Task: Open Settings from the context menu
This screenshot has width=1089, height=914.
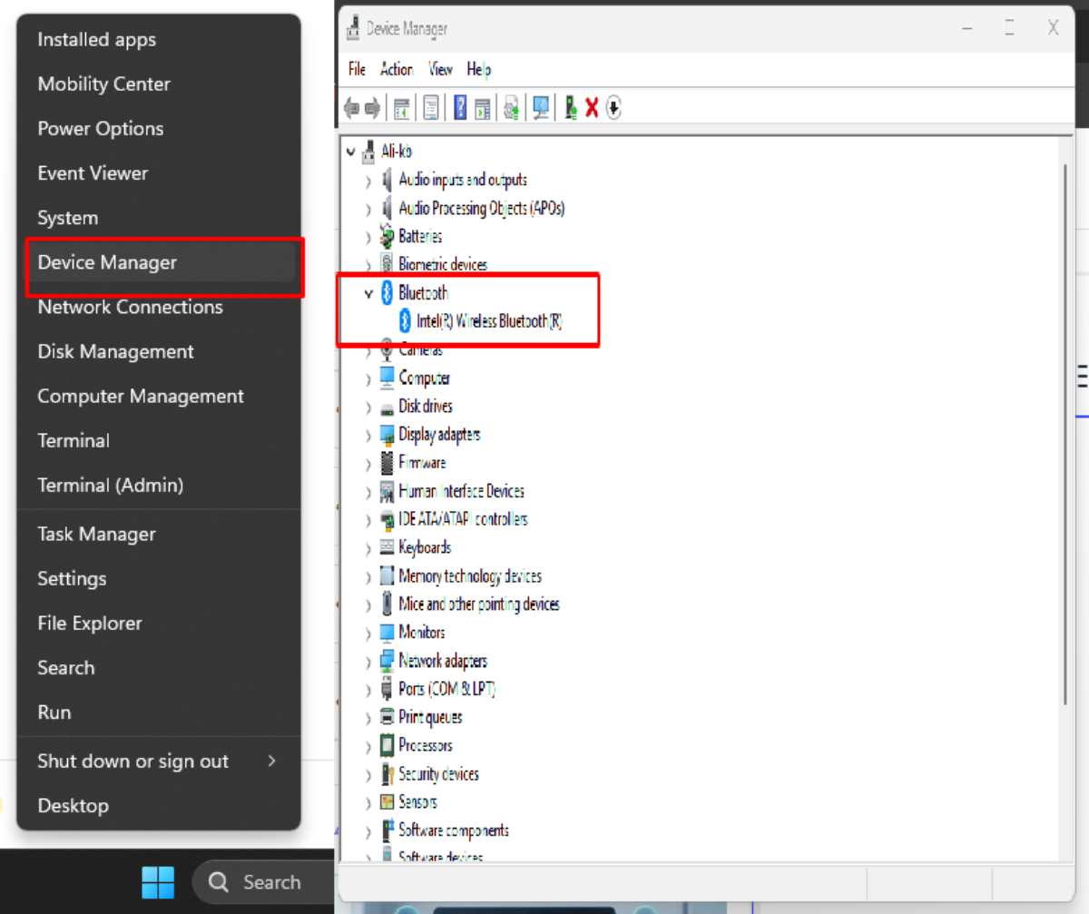Action: coord(159,578)
